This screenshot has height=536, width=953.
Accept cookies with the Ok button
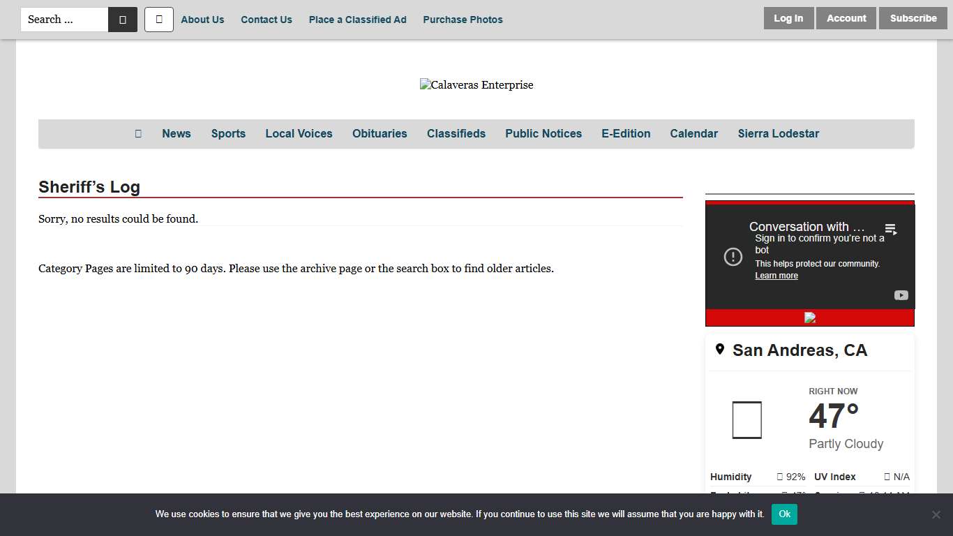click(784, 514)
